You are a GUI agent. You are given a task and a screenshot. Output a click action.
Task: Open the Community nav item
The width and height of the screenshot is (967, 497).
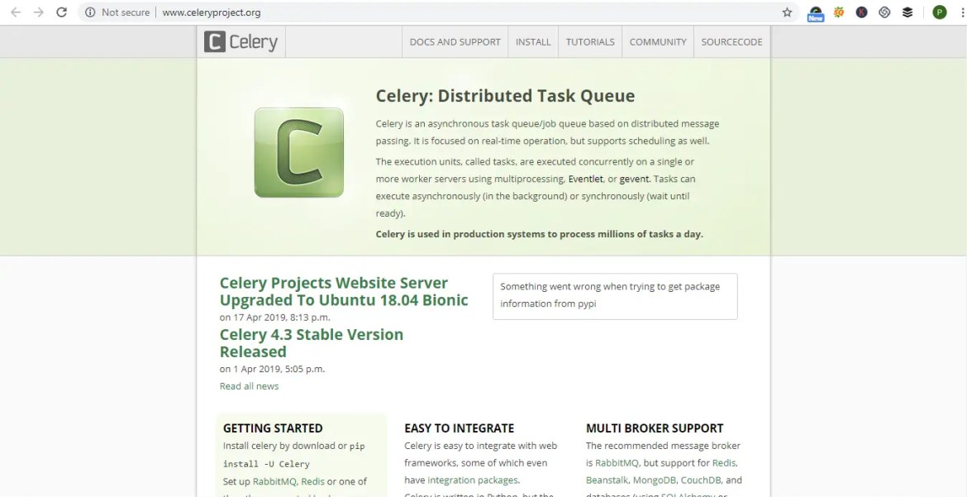[x=658, y=42]
